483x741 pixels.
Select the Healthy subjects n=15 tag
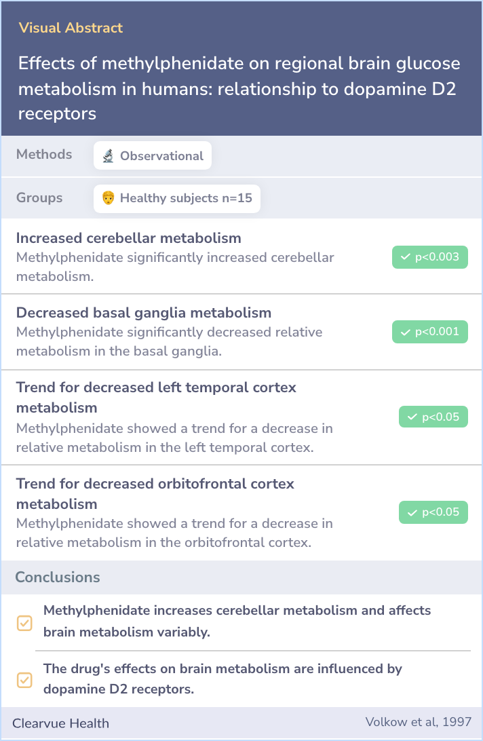(177, 198)
